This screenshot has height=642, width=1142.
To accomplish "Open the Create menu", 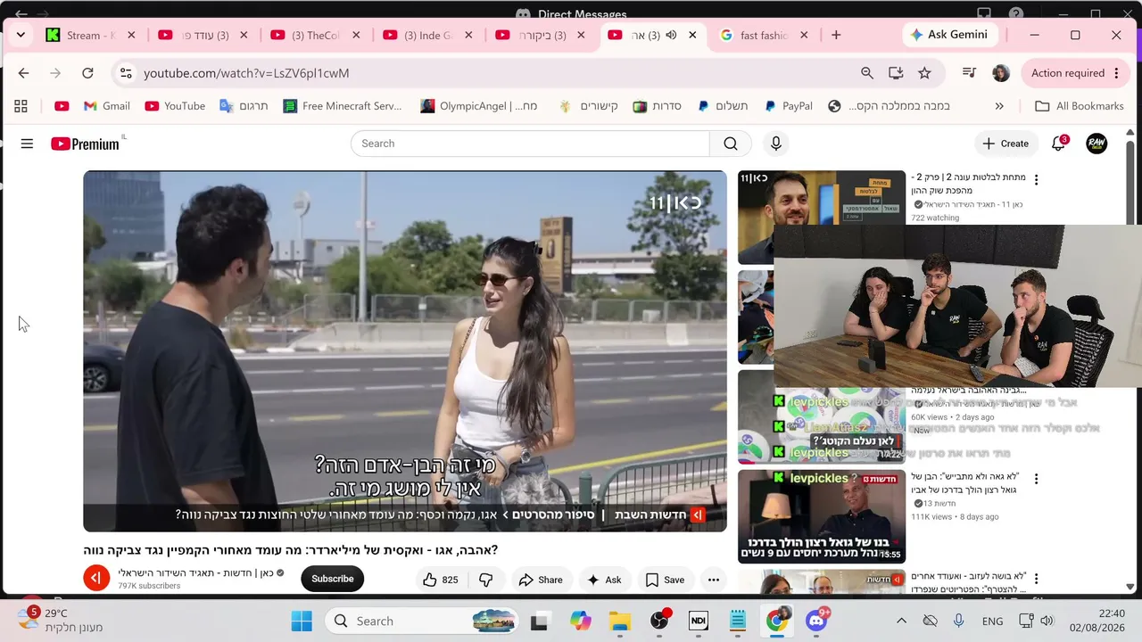I will coord(1005,144).
